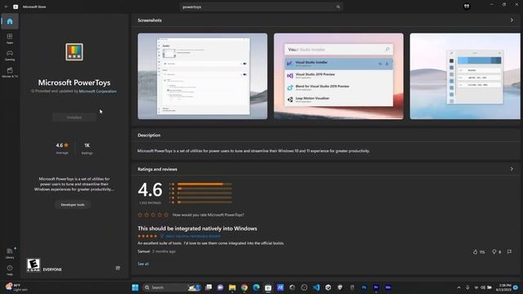Mark Samuel's review as not helpful

click(x=496, y=252)
